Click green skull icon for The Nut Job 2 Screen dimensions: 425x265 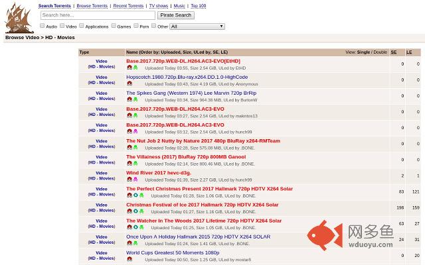point(135,147)
